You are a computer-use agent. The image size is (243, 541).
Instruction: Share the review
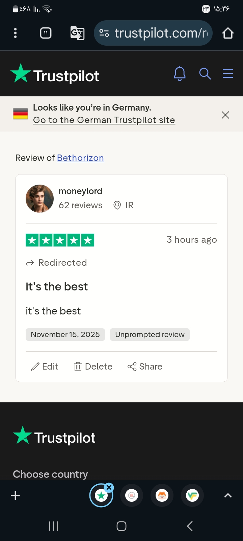pyautogui.click(x=145, y=367)
